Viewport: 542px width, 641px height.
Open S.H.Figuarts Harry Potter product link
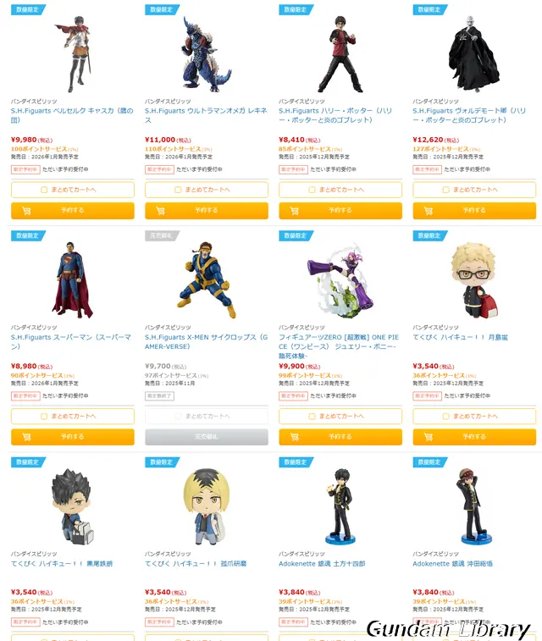coord(335,115)
